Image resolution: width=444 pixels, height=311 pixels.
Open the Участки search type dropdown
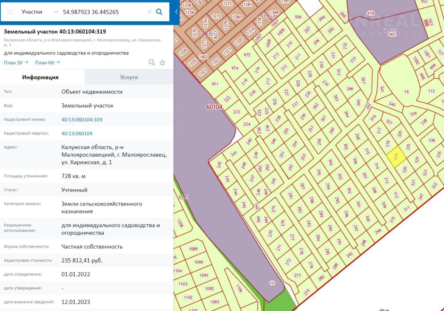(x=39, y=12)
